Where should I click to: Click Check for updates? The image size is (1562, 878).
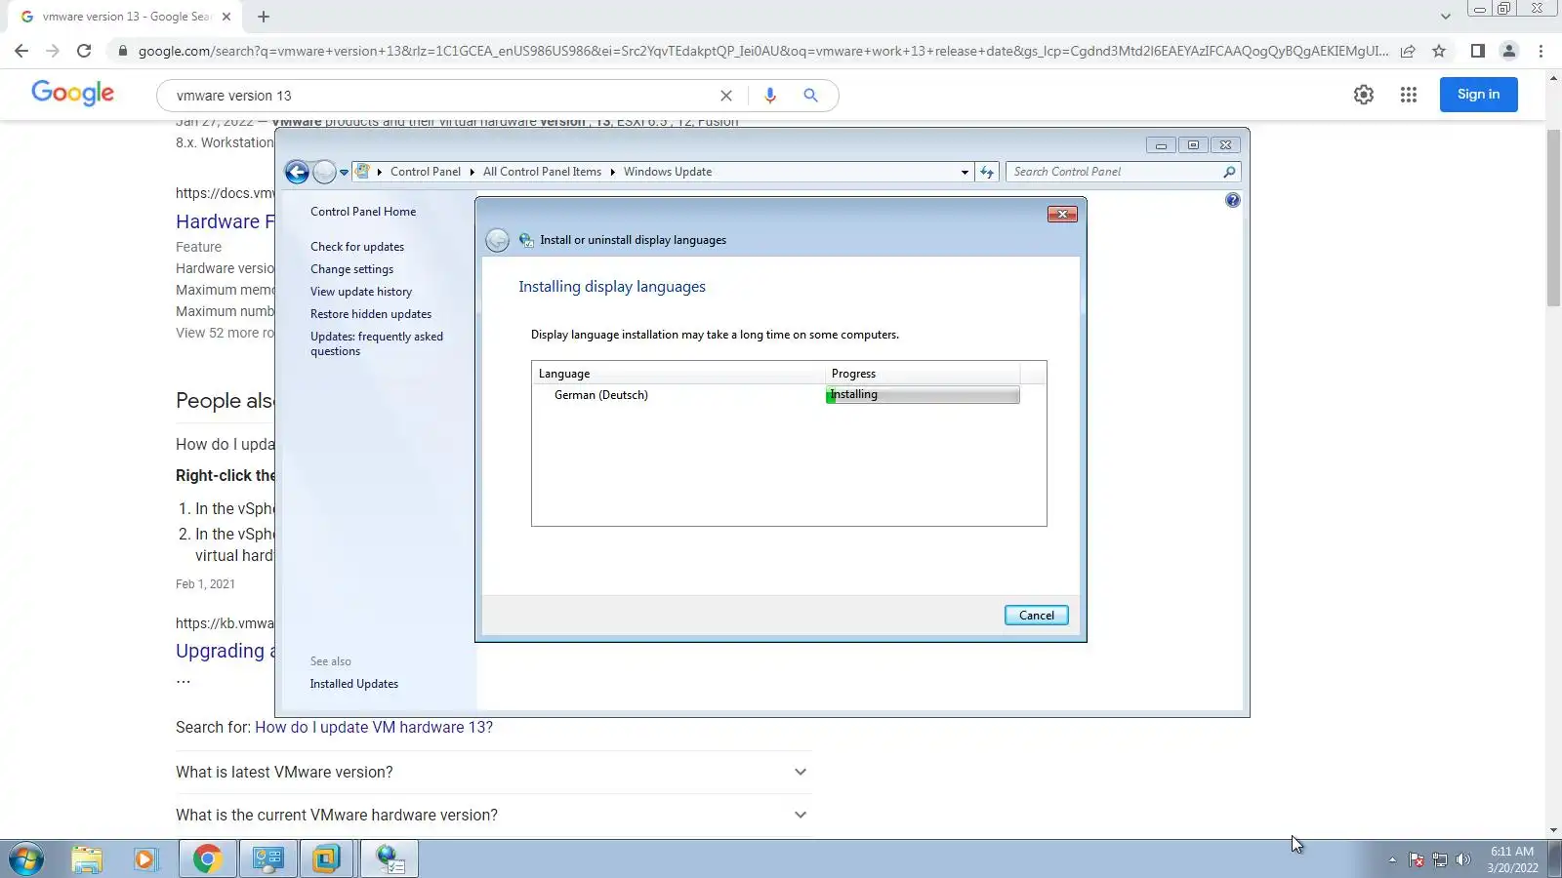pos(357,247)
